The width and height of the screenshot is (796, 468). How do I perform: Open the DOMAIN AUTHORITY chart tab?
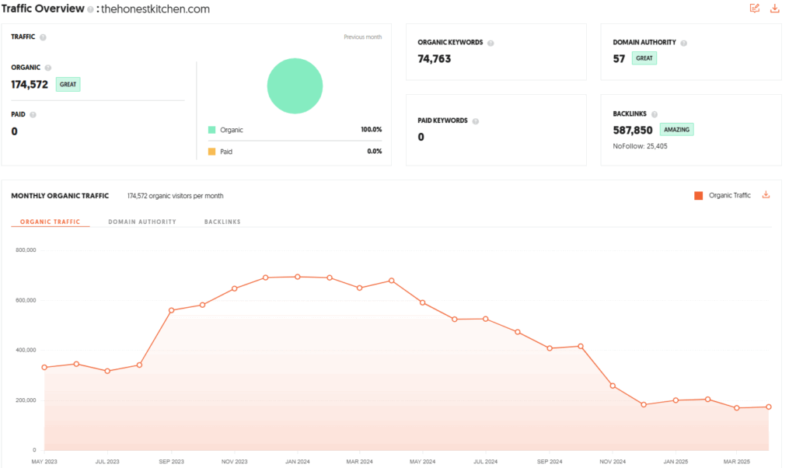(x=142, y=222)
